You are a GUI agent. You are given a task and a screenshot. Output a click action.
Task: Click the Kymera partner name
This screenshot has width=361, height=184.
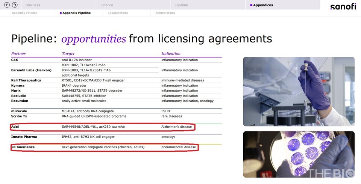[x=19, y=86]
